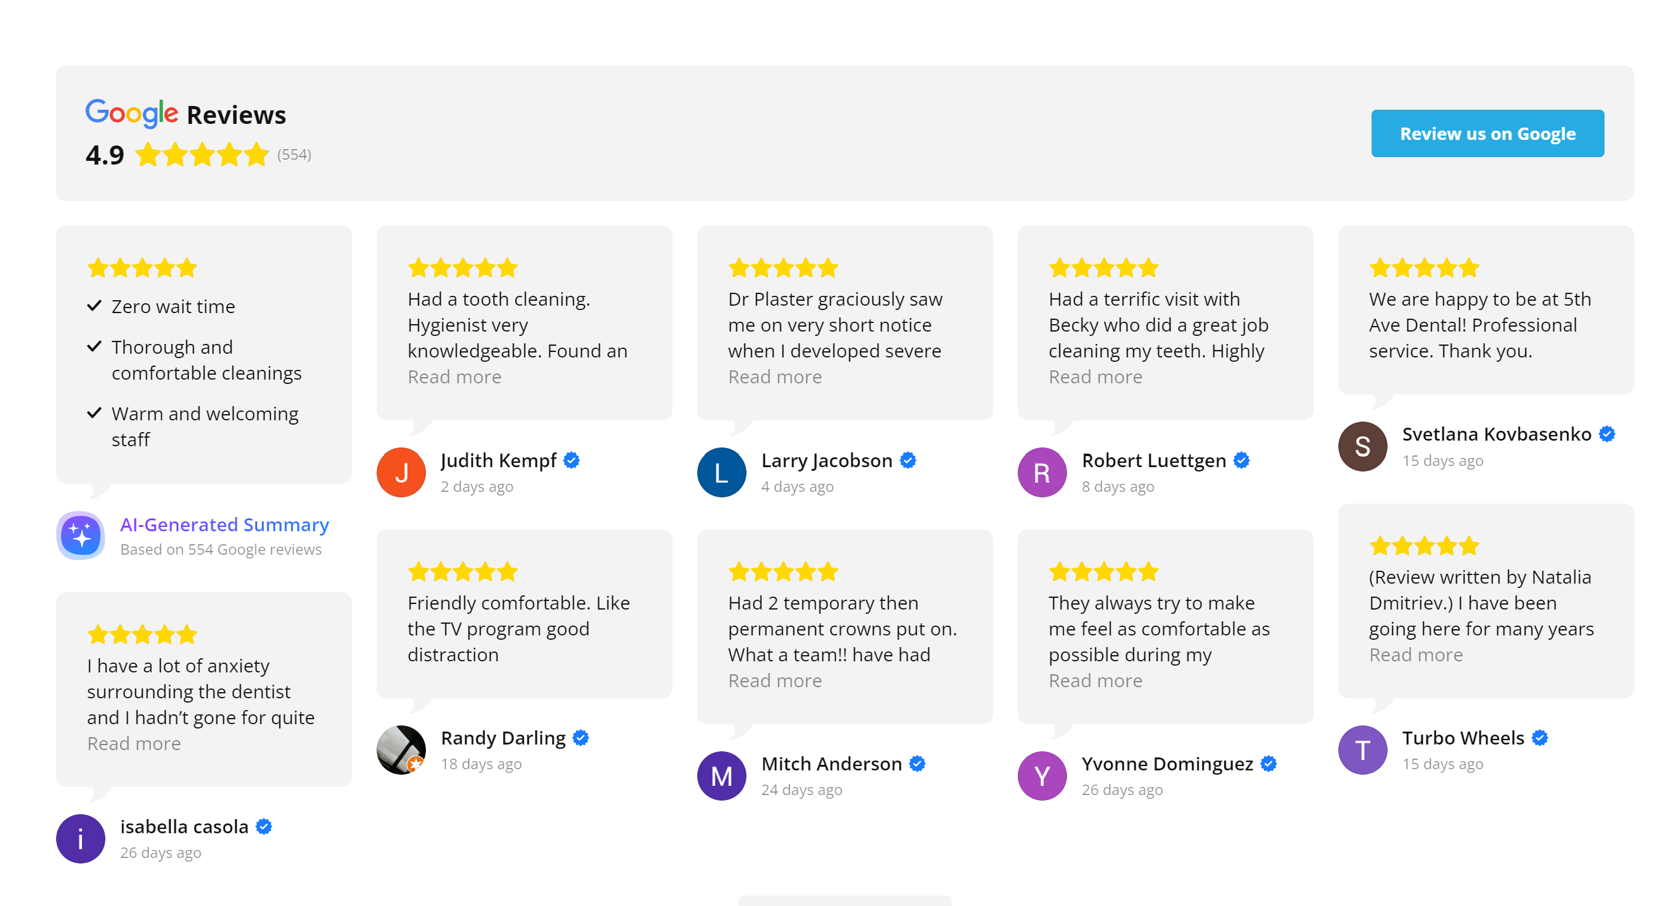Click the (554) review count

click(x=294, y=155)
